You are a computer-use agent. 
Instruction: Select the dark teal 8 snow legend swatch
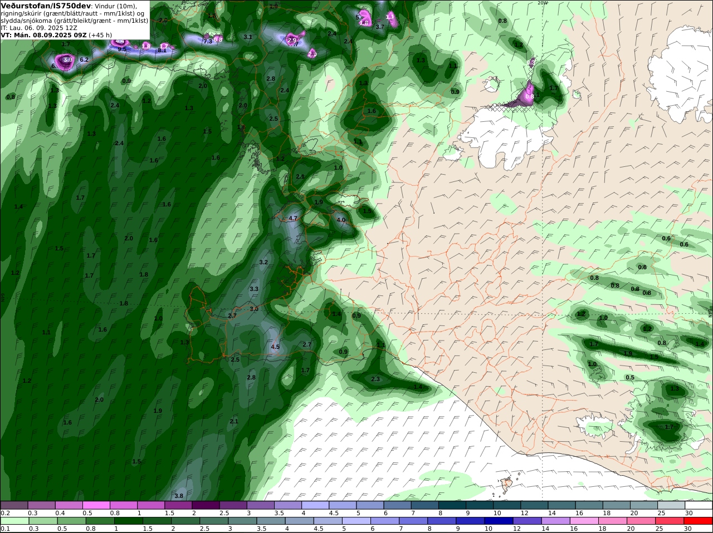(451, 505)
